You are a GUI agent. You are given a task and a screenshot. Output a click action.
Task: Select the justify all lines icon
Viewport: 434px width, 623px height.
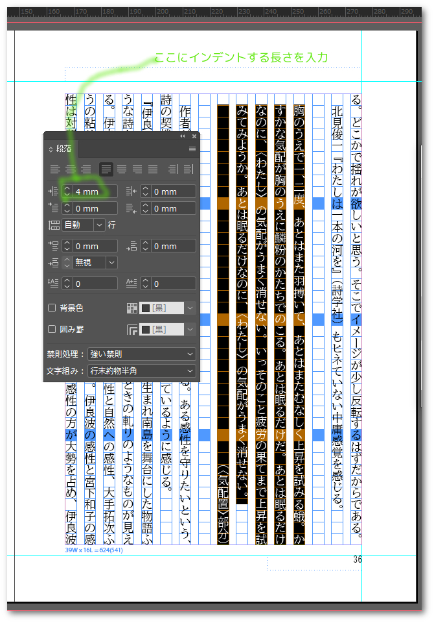coord(154,169)
